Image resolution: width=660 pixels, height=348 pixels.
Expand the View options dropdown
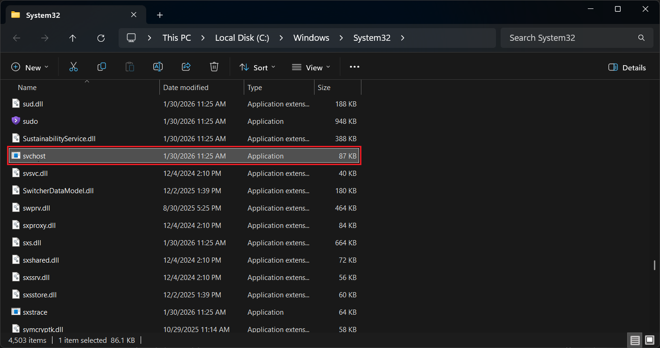tap(311, 68)
